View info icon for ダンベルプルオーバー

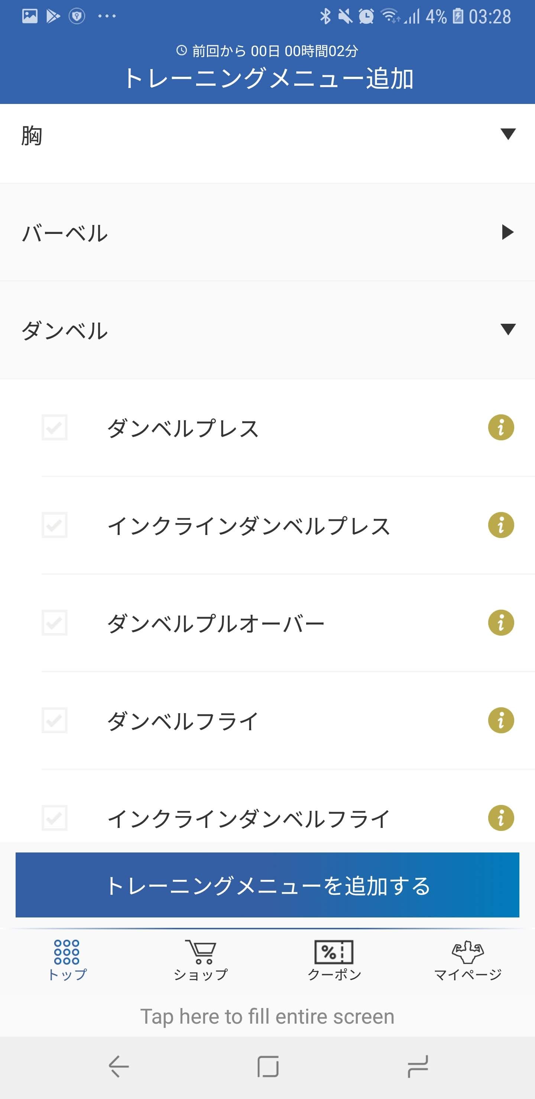click(501, 623)
